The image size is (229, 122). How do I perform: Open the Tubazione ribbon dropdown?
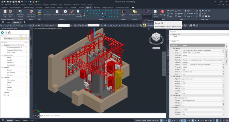click(x=48, y=14)
